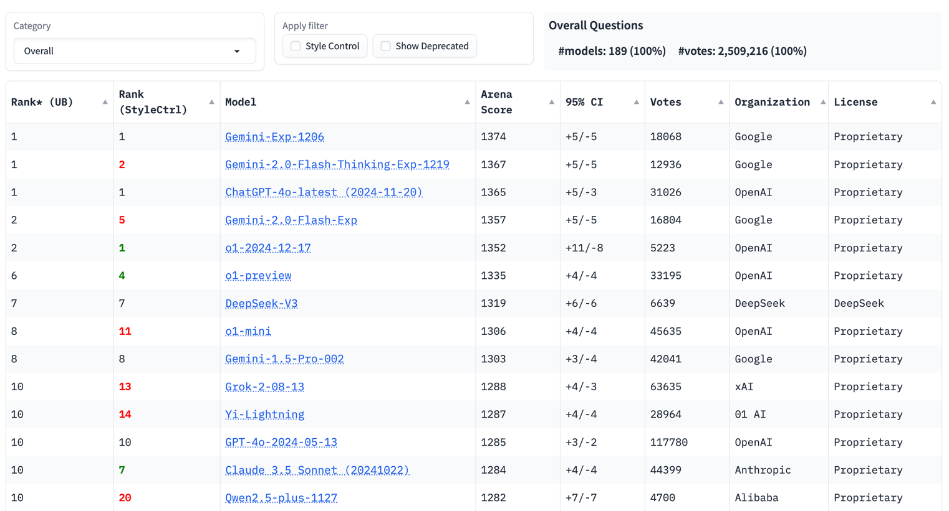
Task: Sort by Model column arrow
Action: (467, 102)
